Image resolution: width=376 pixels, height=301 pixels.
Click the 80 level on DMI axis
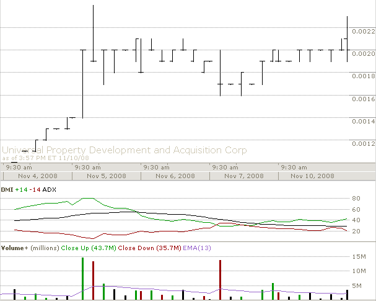(356, 199)
